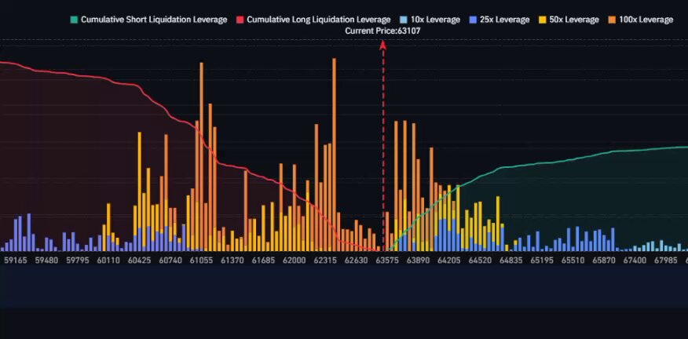This screenshot has width=688, height=339.
Task: Click the x-axis label 62630
Action: point(357,260)
